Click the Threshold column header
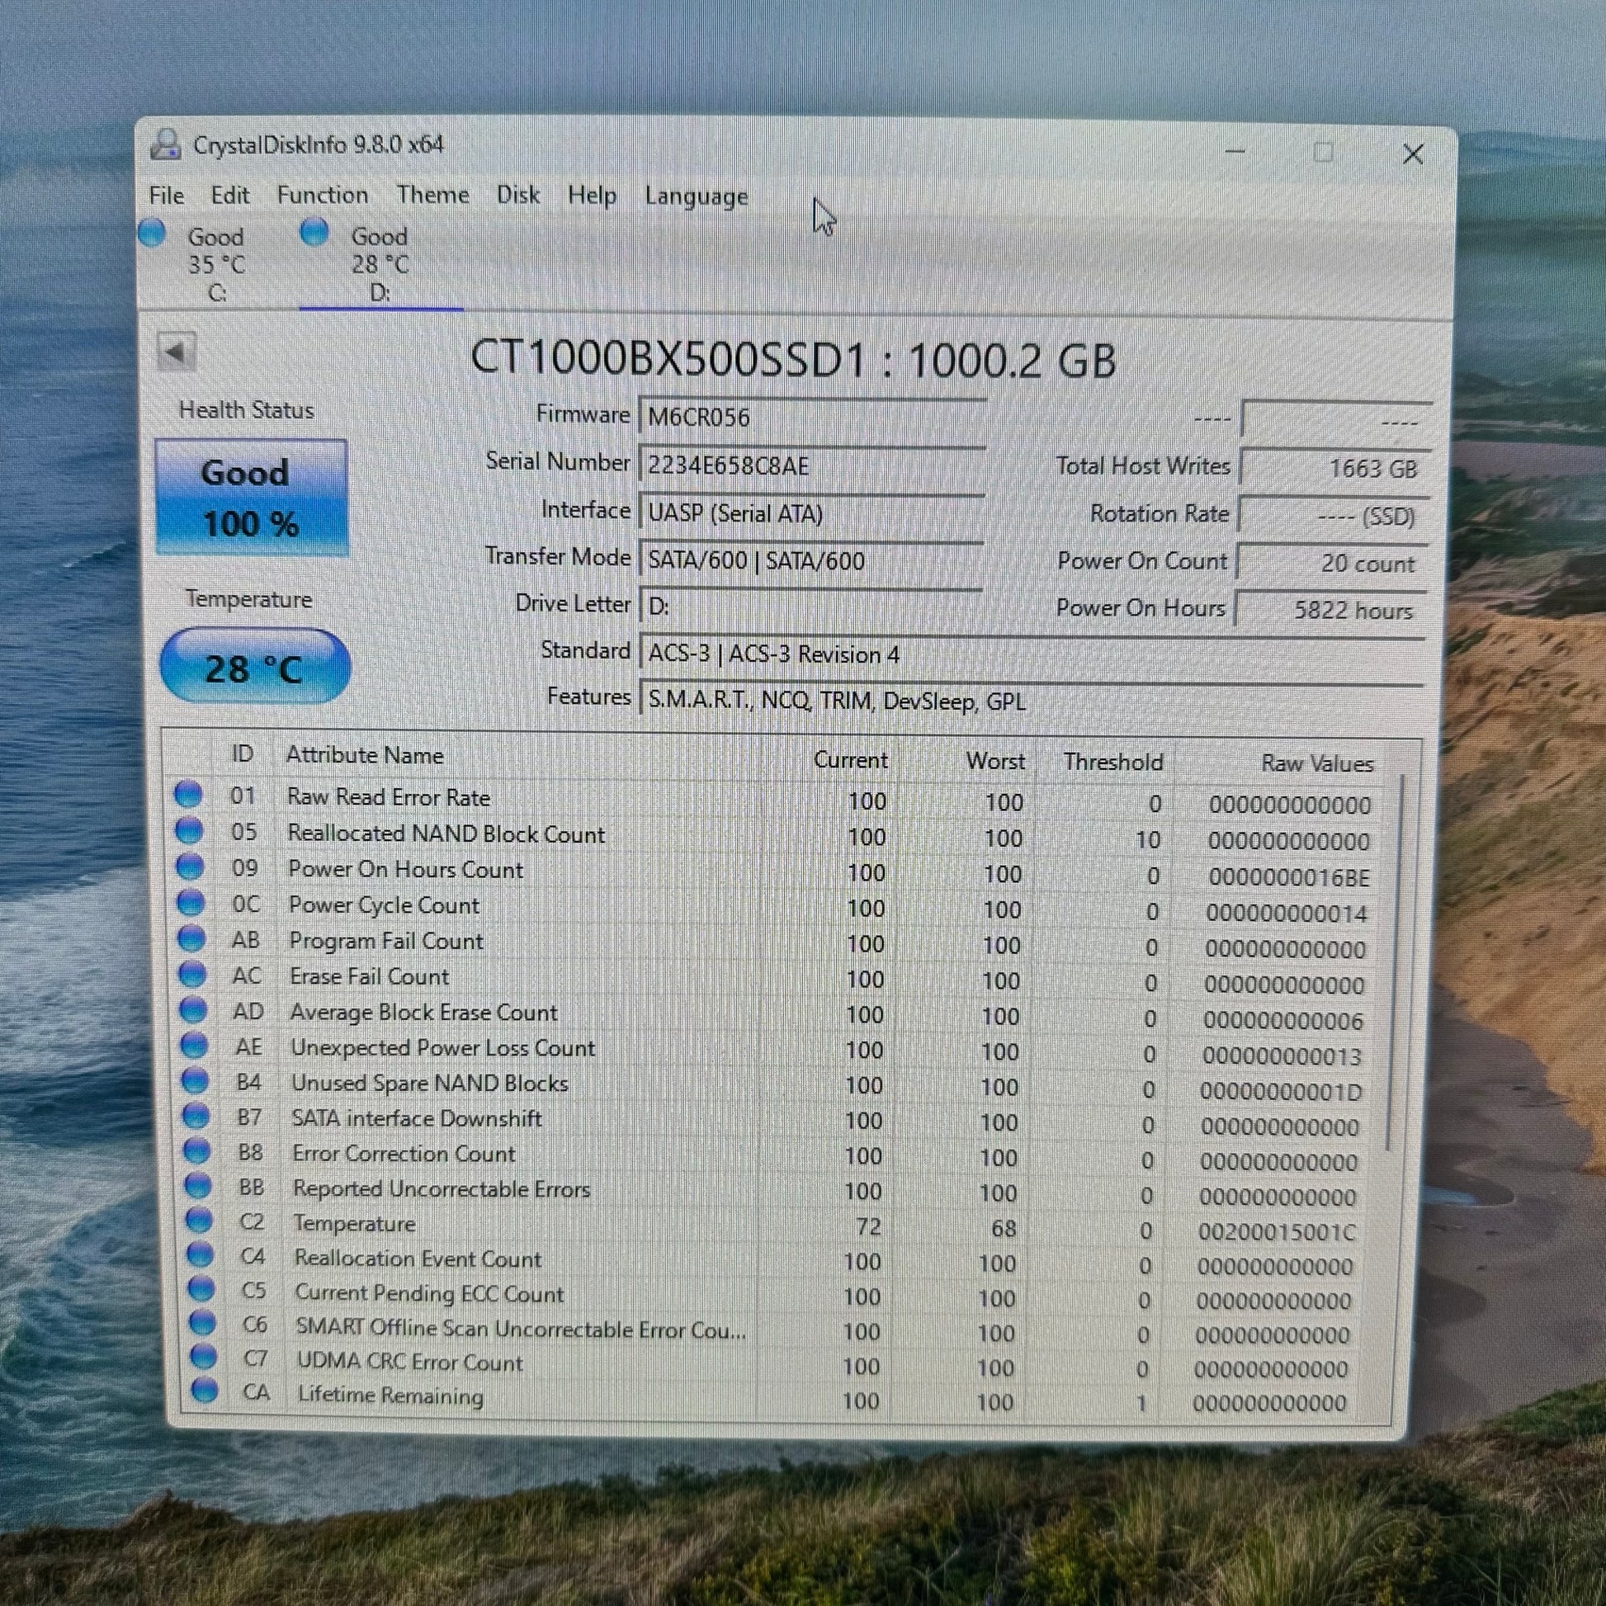Viewport: 1606px width, 1606px height. point(1113,762)
